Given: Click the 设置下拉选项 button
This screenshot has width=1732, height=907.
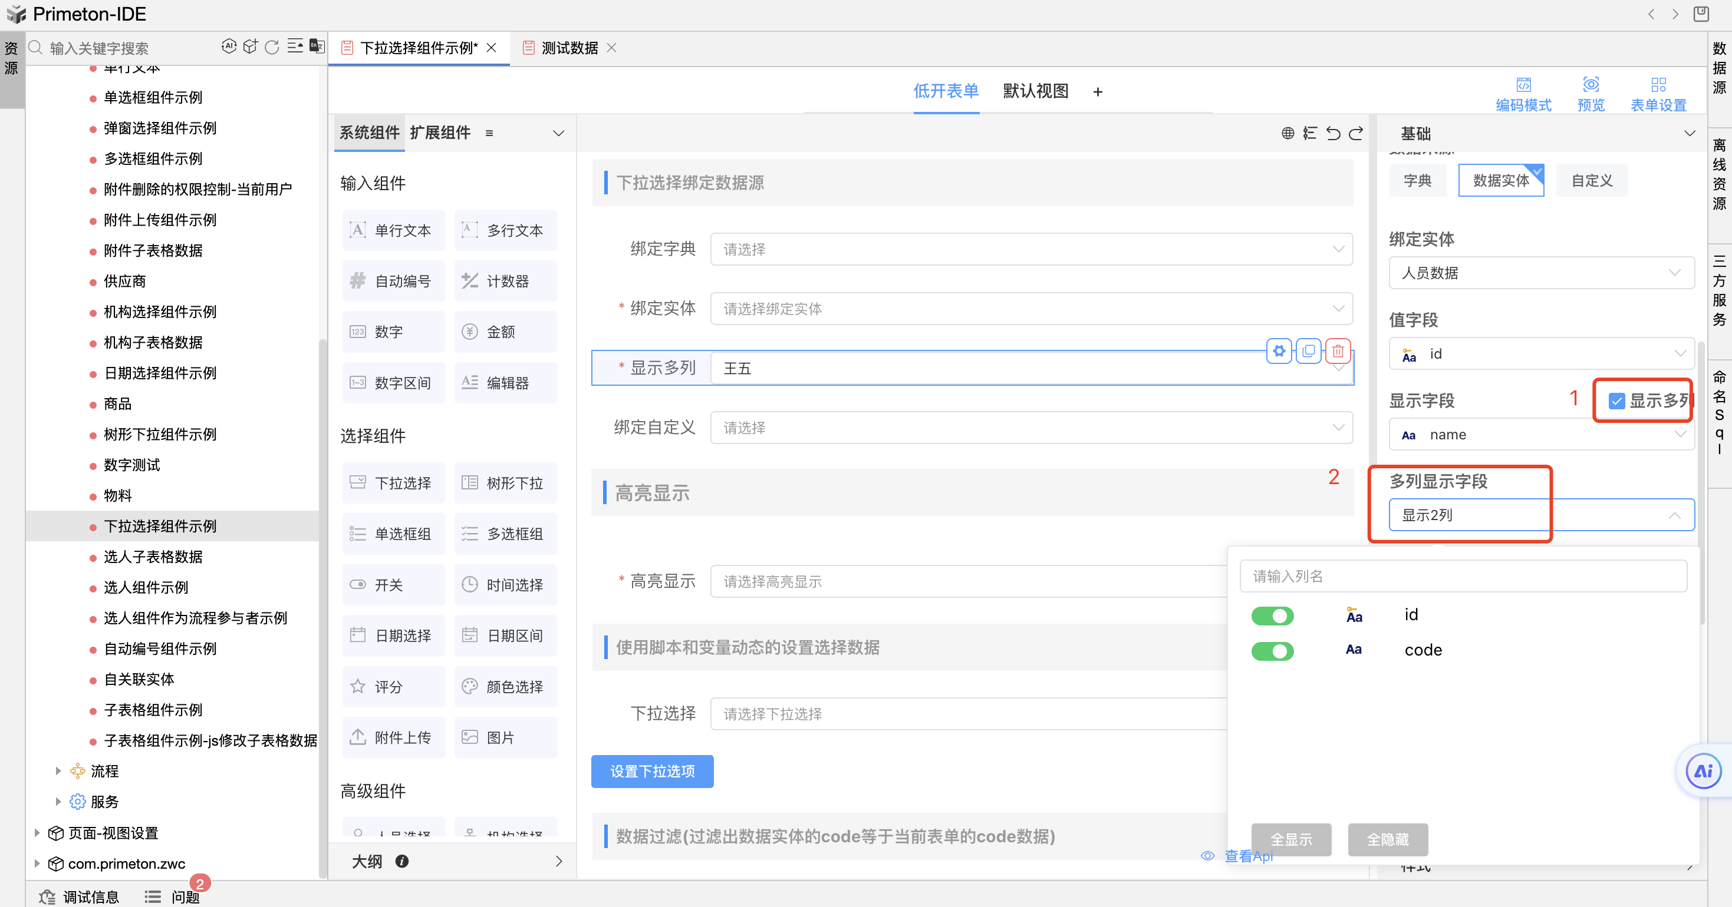Looking at the screenshot, I should click(x=651, y=772).
